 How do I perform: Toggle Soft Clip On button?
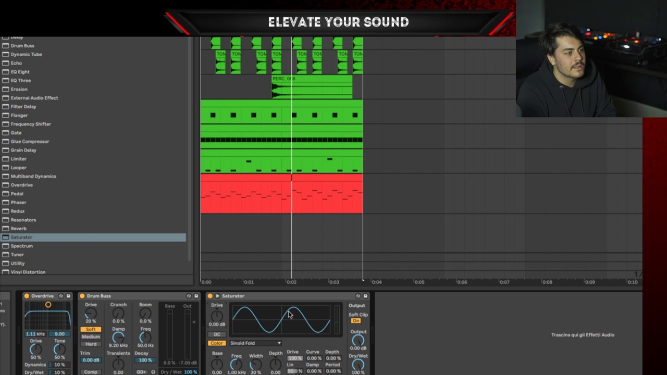356,321
